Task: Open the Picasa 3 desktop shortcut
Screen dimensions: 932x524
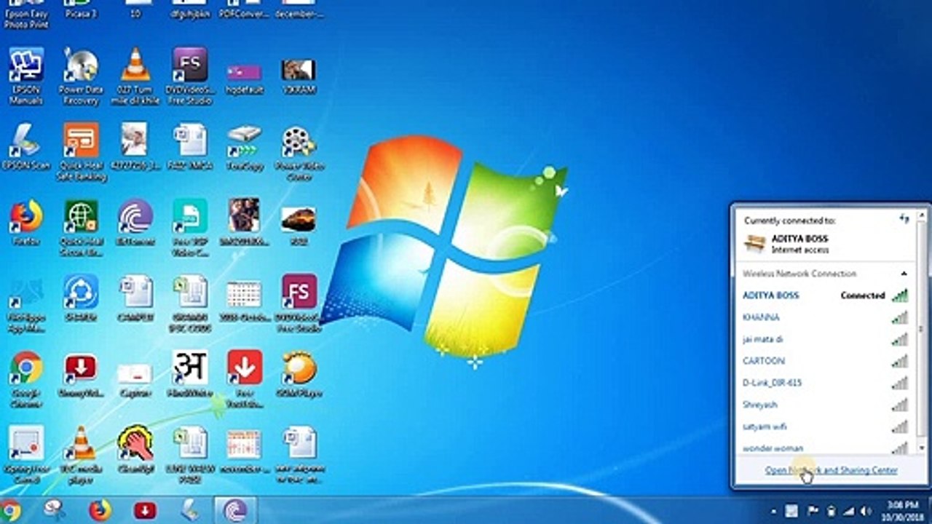Action: pos(81,9)
